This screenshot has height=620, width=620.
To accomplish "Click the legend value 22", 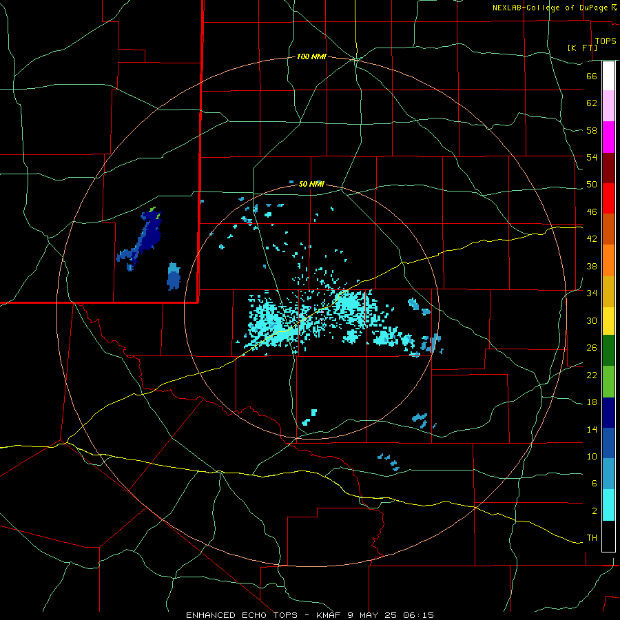I will click(x=592, y=375).
